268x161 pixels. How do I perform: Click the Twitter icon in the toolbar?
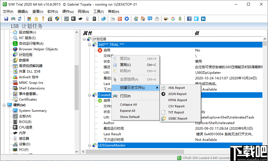click(196, 18)
